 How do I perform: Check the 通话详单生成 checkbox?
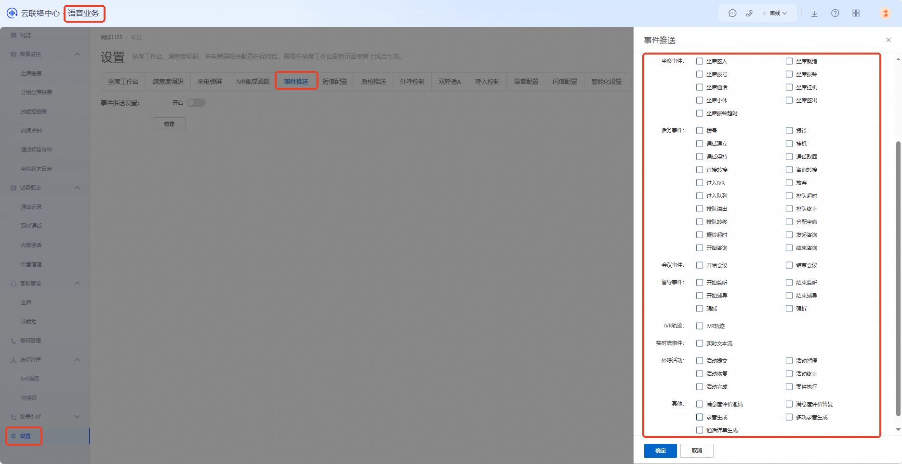point(700,430)
